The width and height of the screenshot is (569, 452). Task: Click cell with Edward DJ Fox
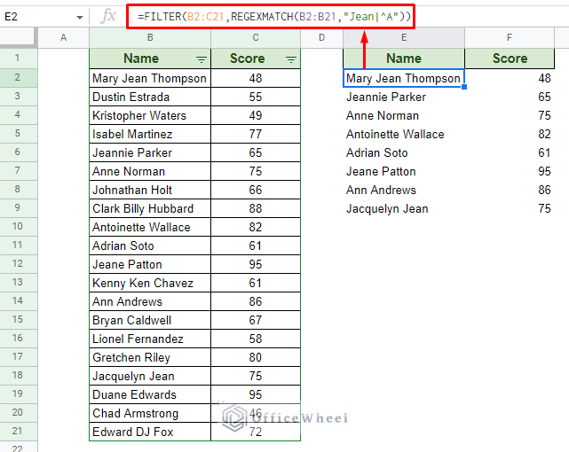tap(150, 433)
